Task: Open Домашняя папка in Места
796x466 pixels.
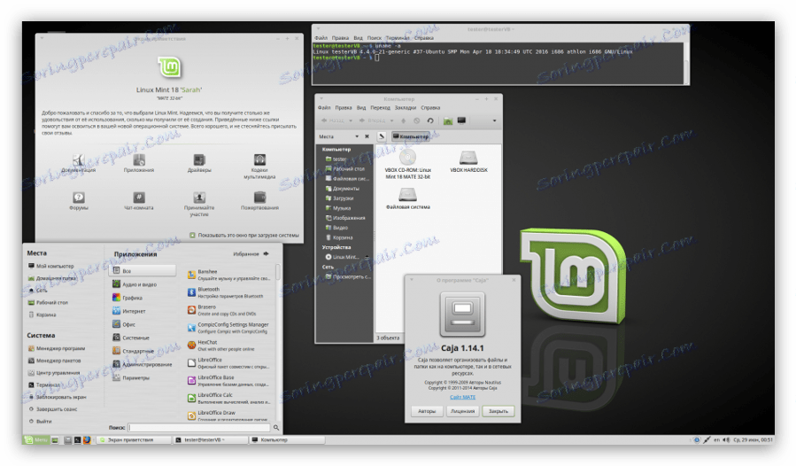Action: coord(51,278)
